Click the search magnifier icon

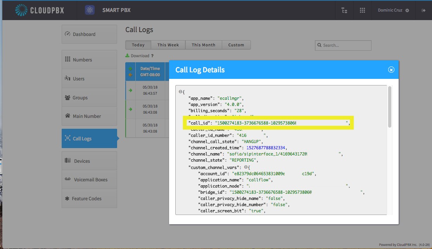pyautogui.click(x=319, y=45)
